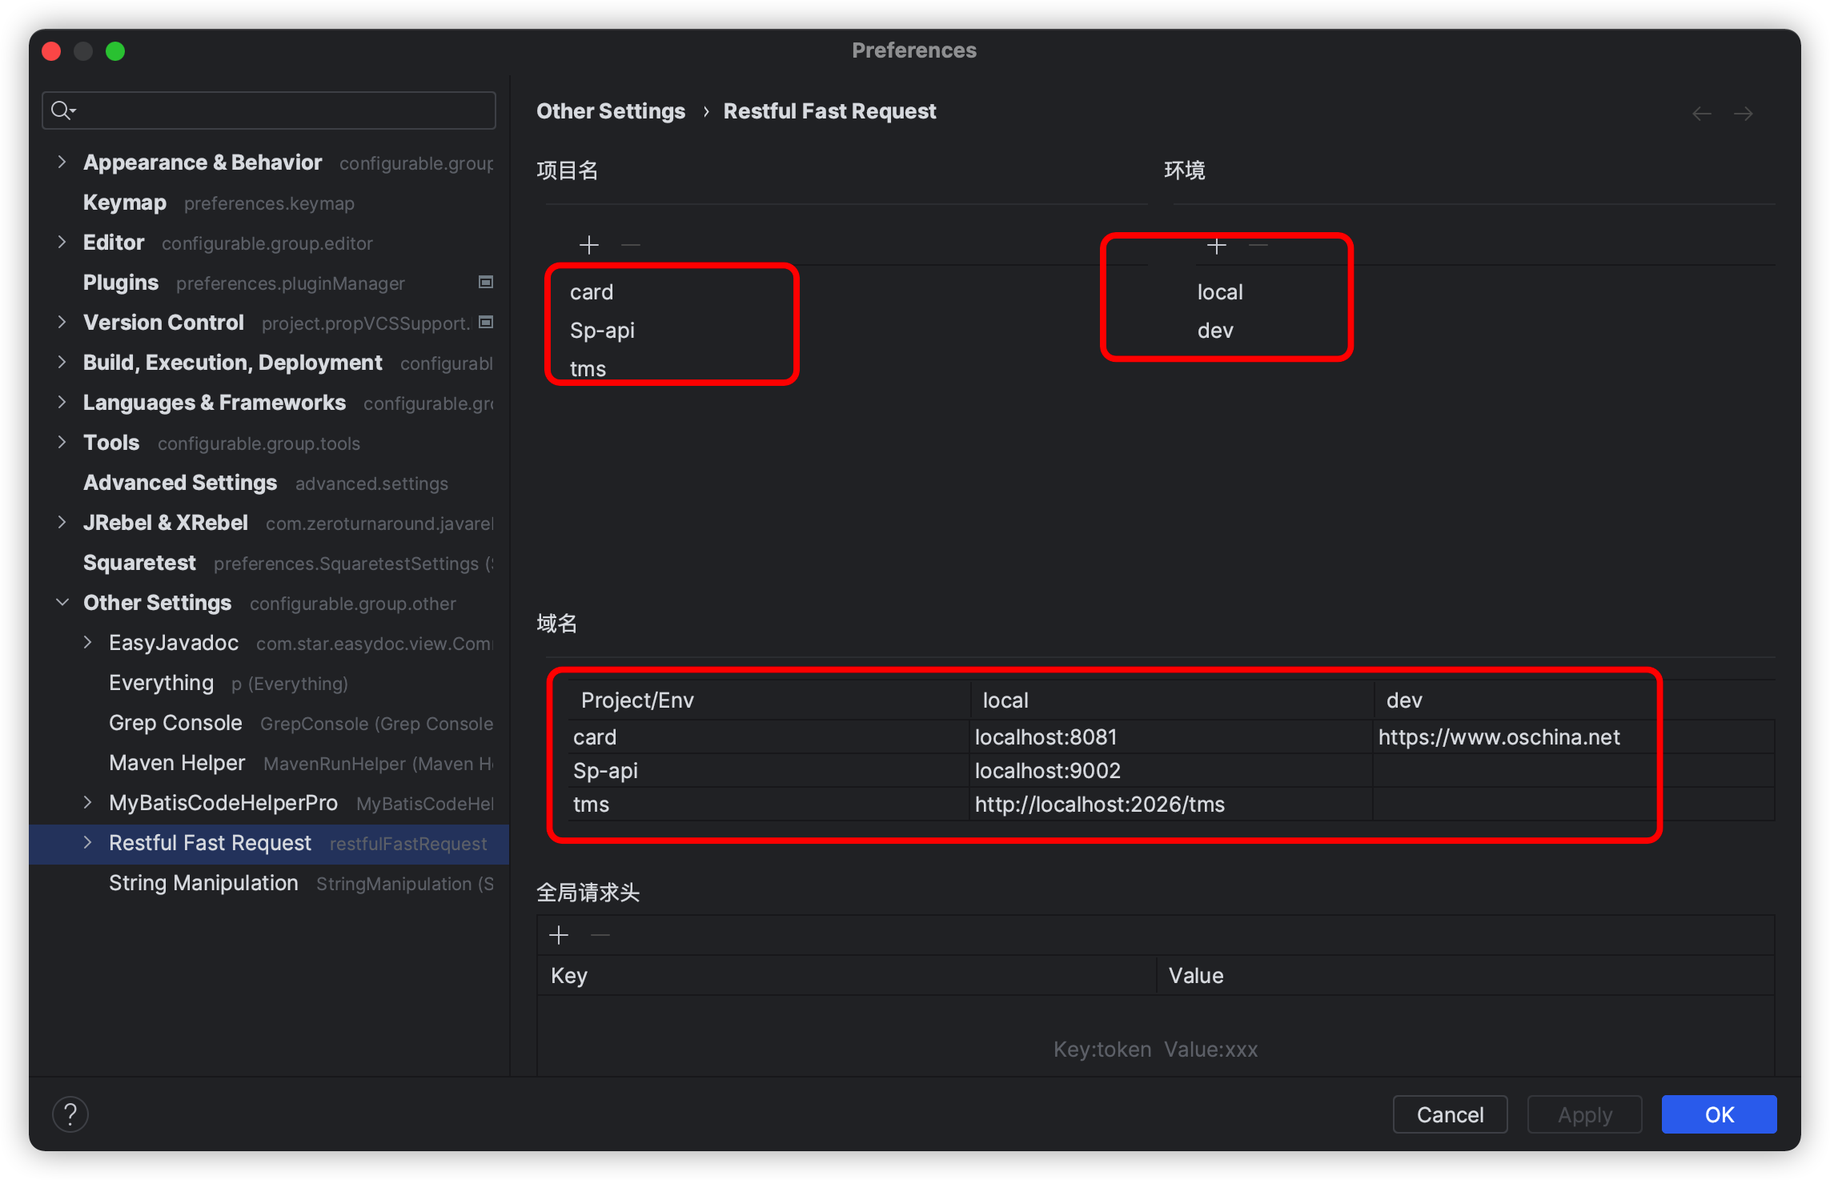Select EasyJavadoc in the sidebar
The width and height of the screenshot is (1830, 1180).
[x=173, y=642]
